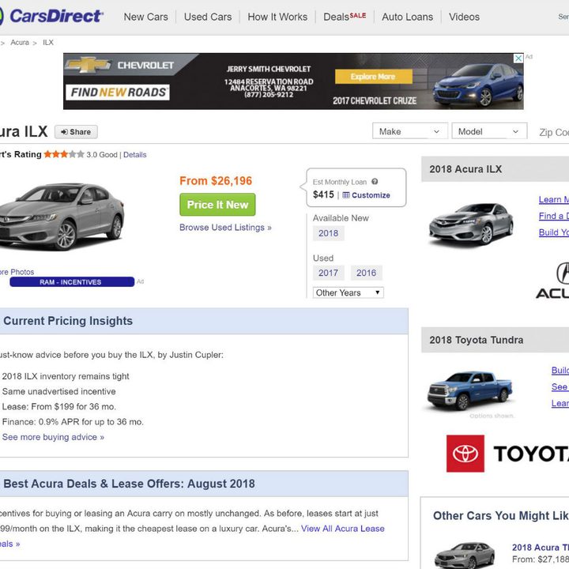This screenshot has width=569, height=569.
Task: Open rating Details link
Action: click(x=134, y=155)
